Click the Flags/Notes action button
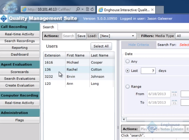 [x=160, y=129]
